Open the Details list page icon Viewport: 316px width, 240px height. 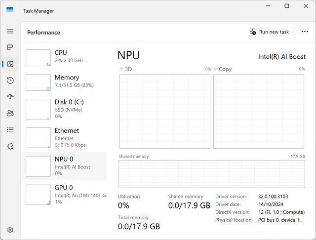(x=10, y=129)
